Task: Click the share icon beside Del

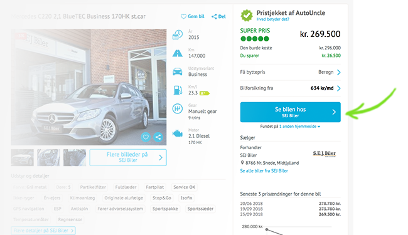Action: 214,17
